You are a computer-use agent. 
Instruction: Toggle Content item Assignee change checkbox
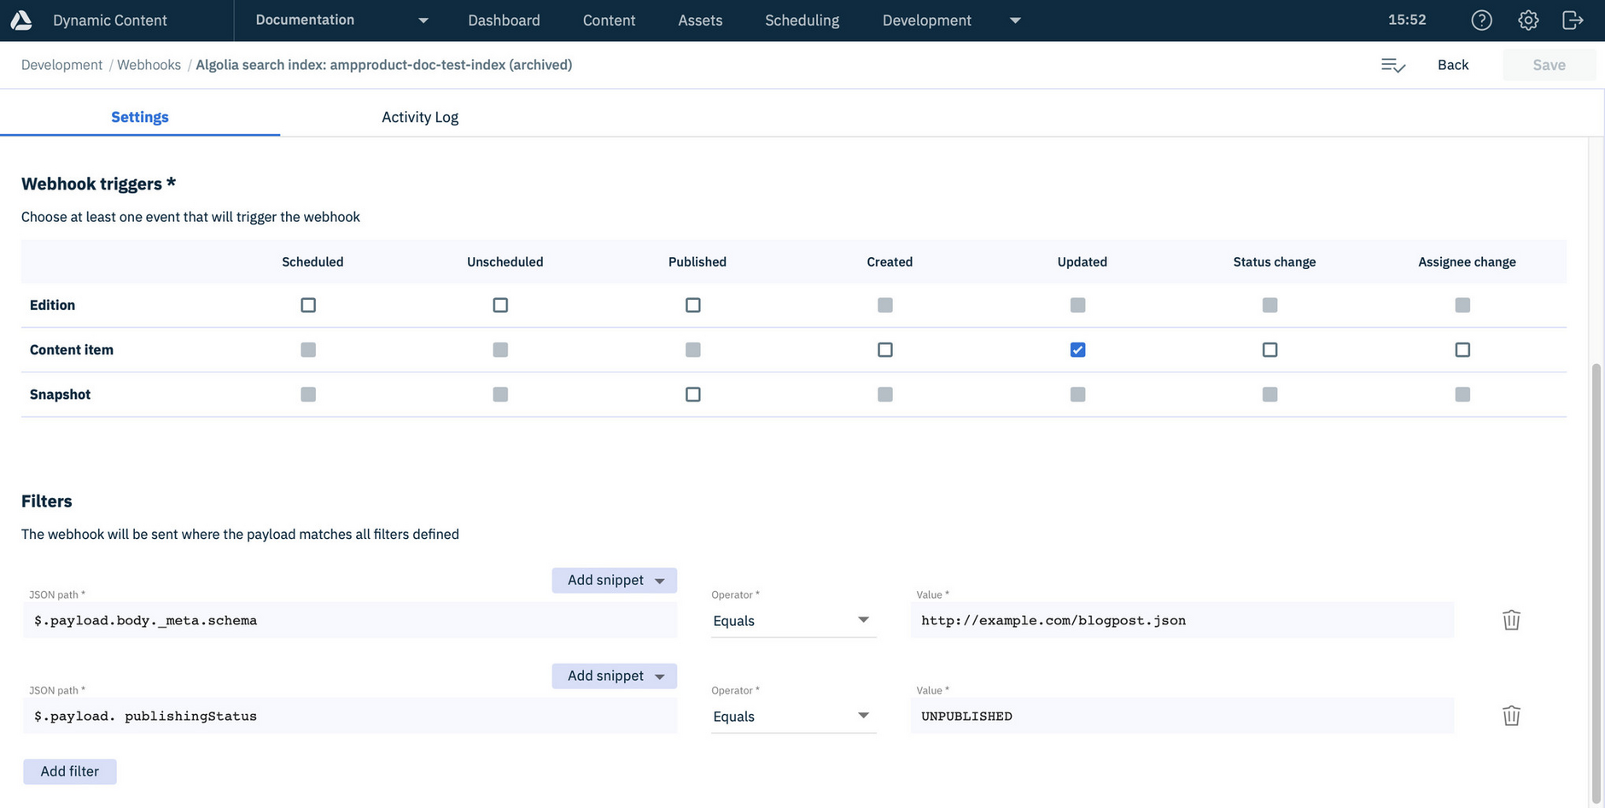[x=1462, y=349]
